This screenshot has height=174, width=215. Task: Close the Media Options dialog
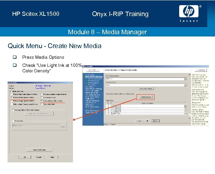pyautogui.click(x=72, y=83)
